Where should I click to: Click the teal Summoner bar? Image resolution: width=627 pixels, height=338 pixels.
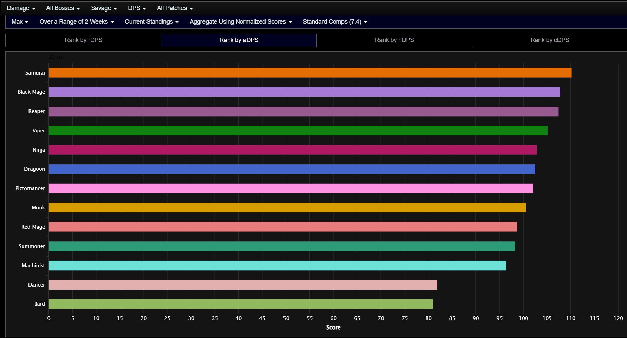click(282, 246)
